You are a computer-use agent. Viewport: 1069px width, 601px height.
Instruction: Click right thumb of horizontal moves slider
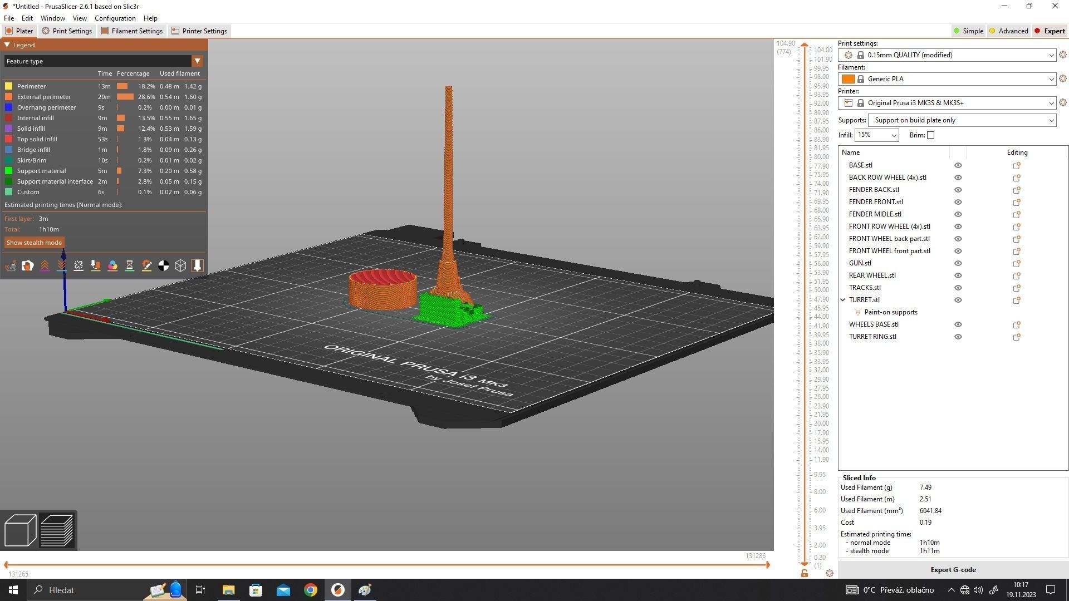768,565
